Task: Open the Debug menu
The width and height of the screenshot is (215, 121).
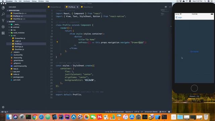Action: tap(34, 1)
